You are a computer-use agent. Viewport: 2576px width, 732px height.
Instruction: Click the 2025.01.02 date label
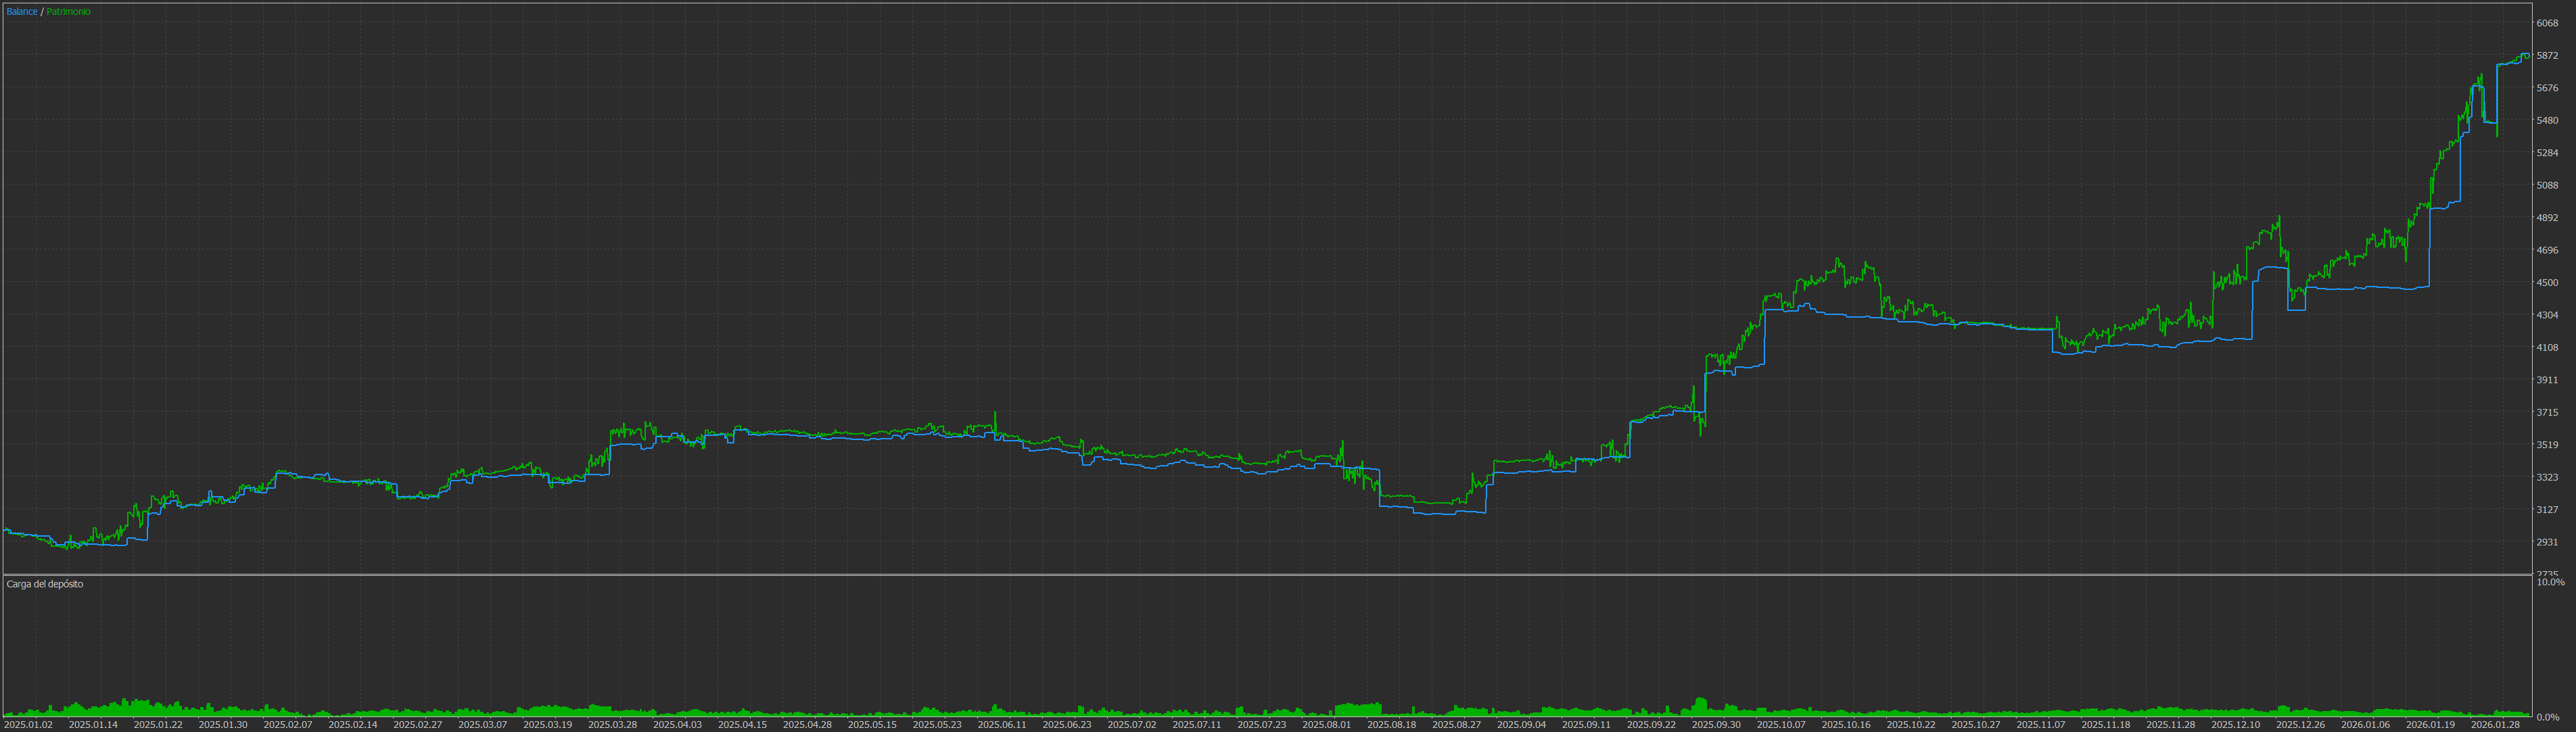[x=28, y=725]
